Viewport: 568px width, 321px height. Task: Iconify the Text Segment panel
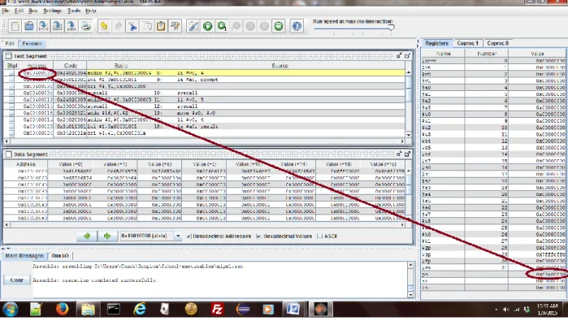pyautogui.click(x=399, y=56)
